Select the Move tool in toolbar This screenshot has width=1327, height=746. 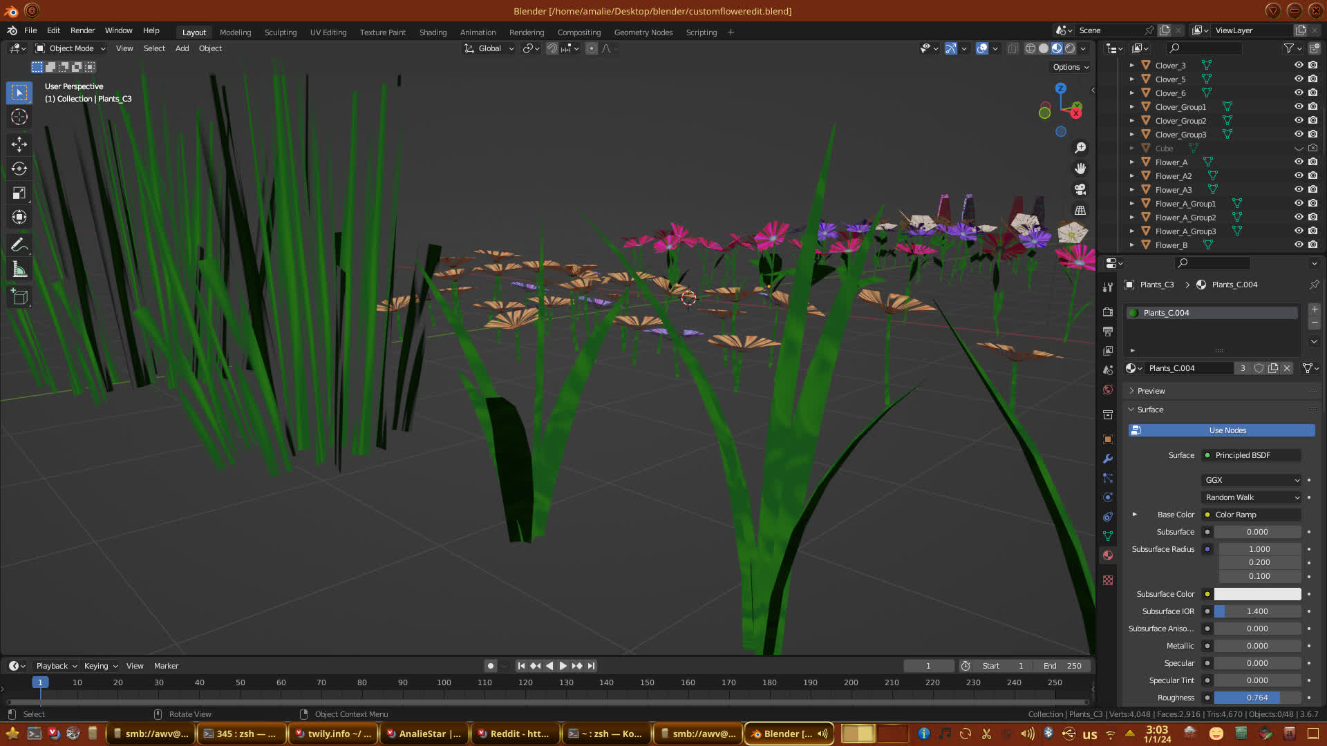[x=19, y=144]
